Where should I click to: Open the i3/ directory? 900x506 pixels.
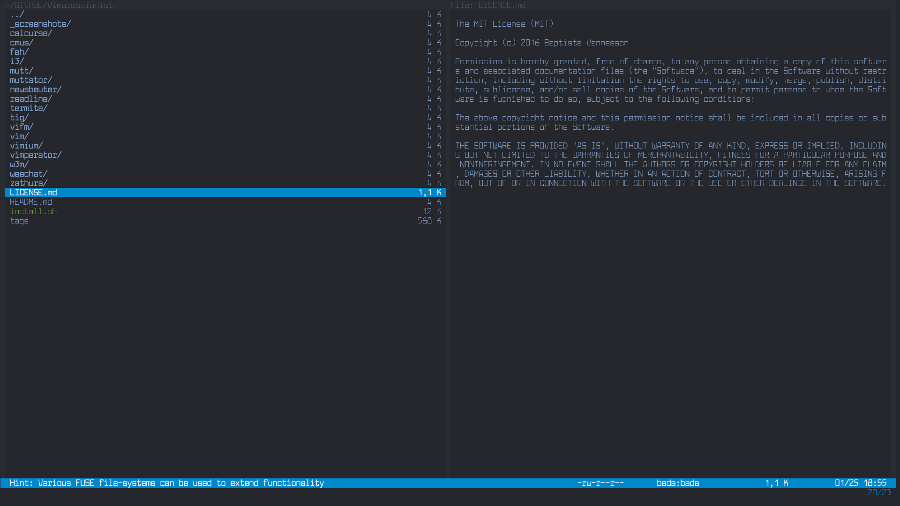[17, 61]
